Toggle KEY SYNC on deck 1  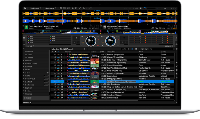tap(91, 27)
